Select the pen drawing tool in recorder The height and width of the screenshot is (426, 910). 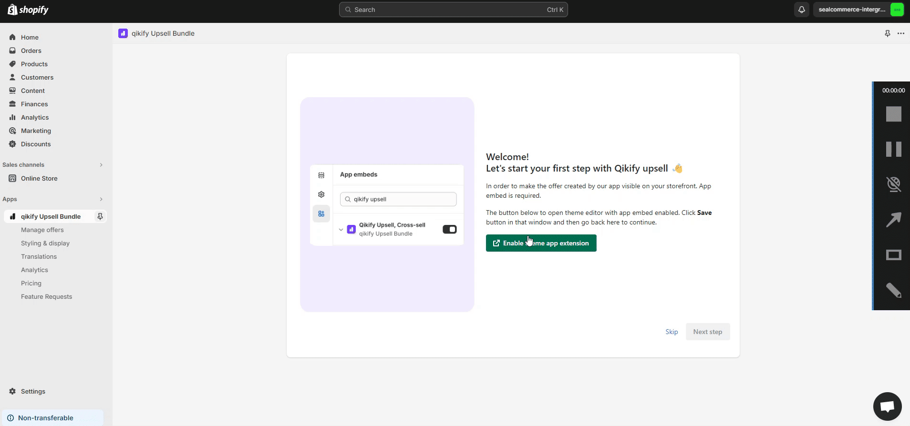894,290
